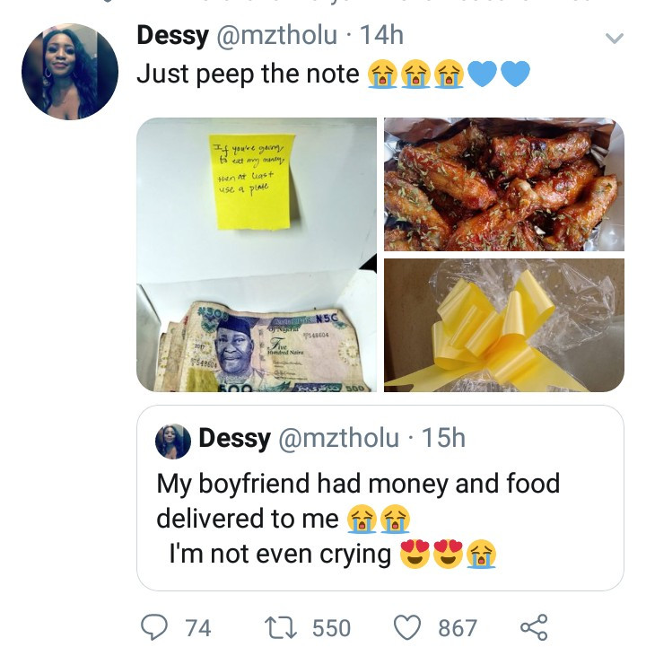The image size is (646, 647).
Task: Open Dessy's large profile picture
Action: click(70, 72)
